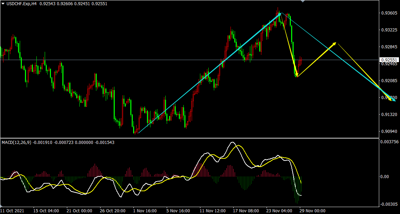The width and height of the screenshot is (400, 214).
Task: Click the 0.00 level on MACD scale
Action: [x=385, y=176]
